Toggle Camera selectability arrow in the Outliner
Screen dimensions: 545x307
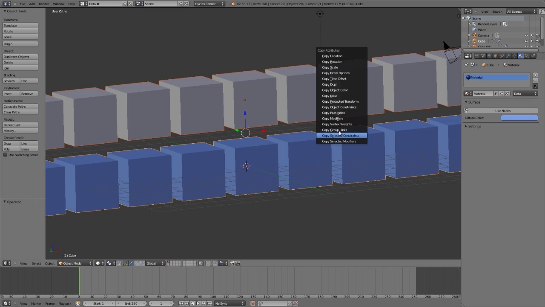click(x=532, y=35)
